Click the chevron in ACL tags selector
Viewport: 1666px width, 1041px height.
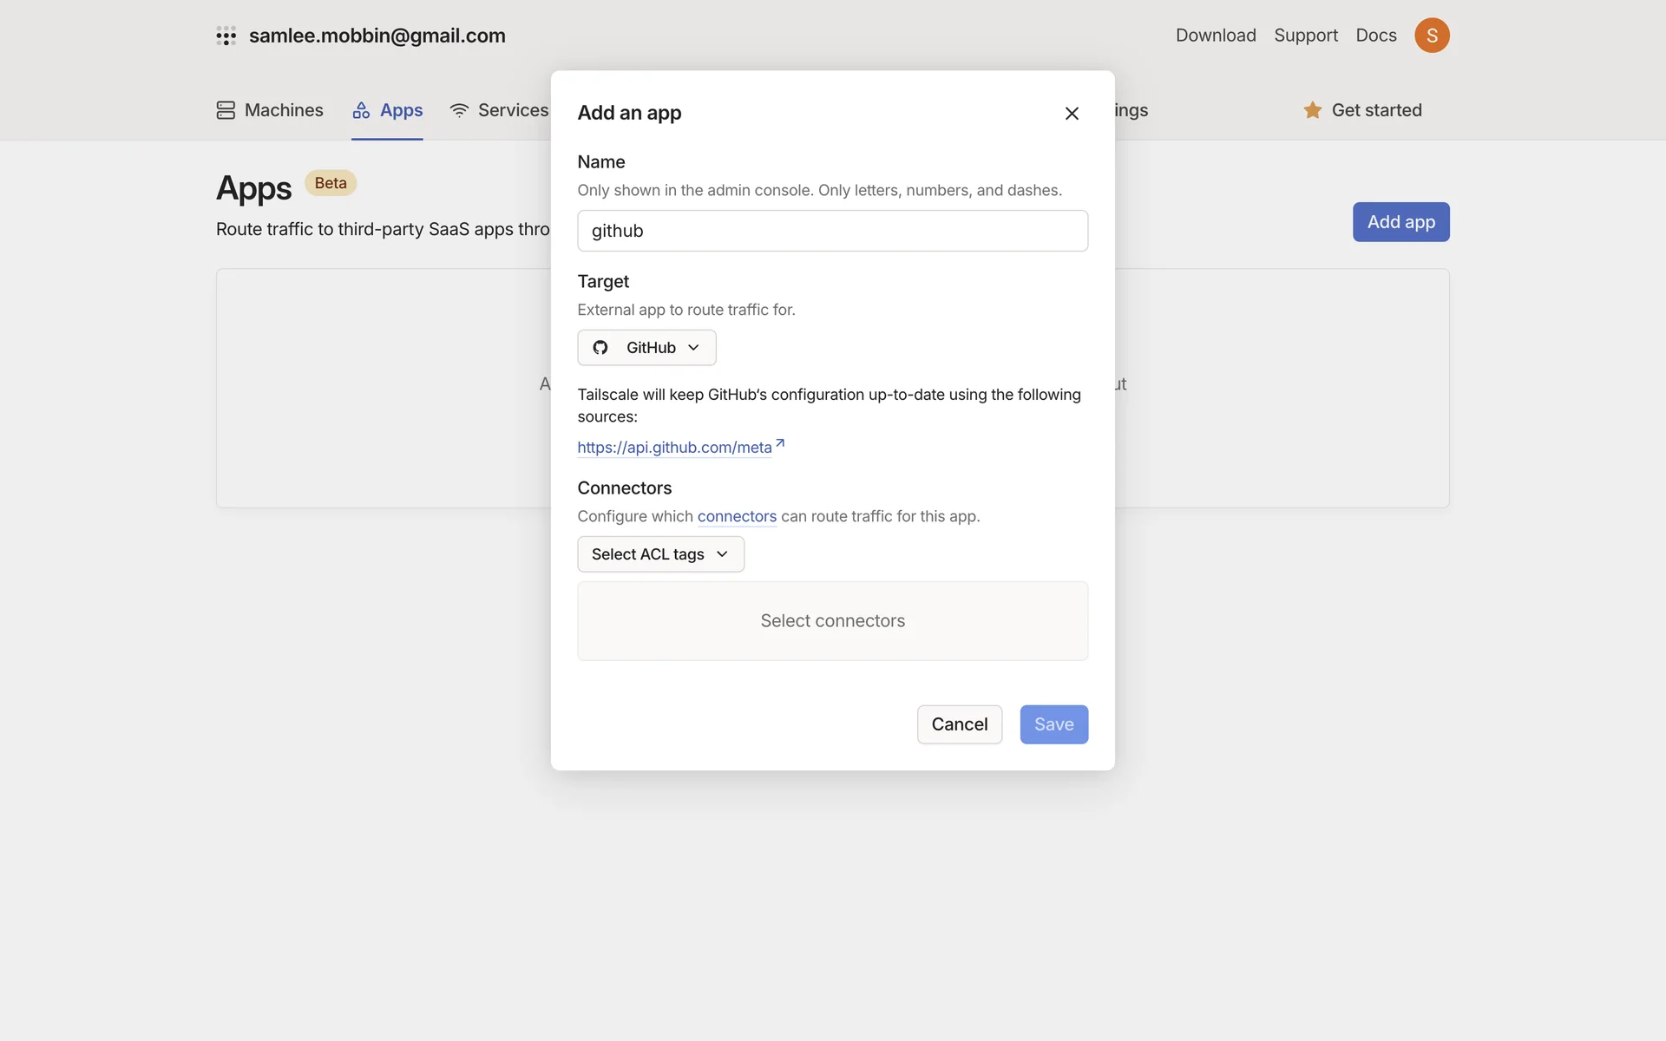pyautogui.click(x=722, y=554)
